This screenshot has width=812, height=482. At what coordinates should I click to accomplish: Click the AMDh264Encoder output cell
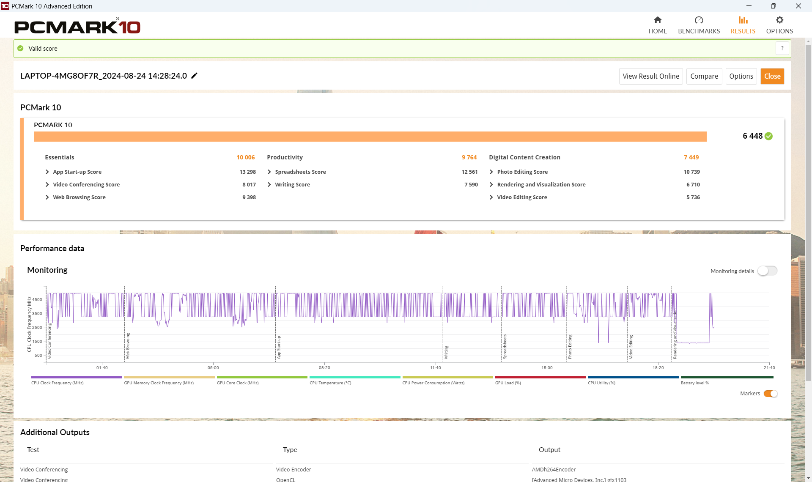(x=554, y=469)
